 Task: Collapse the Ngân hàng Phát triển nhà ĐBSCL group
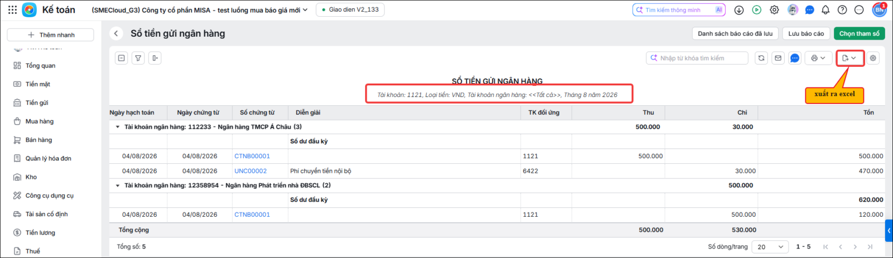tap(117, 186)
